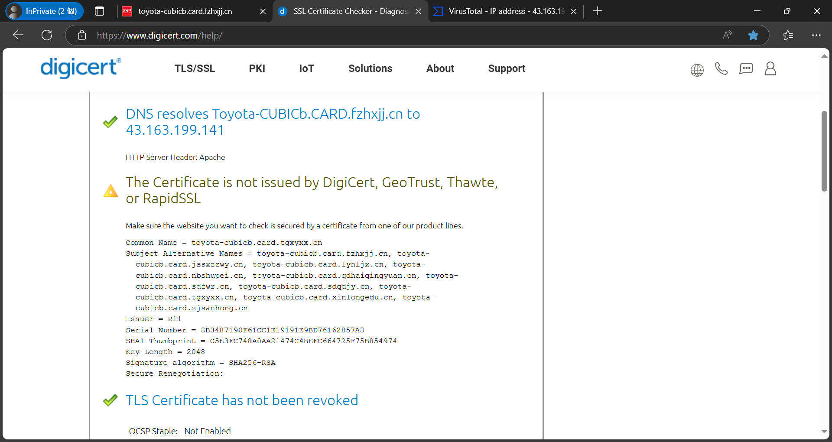Minimize the browser window

tap(757, 11)
